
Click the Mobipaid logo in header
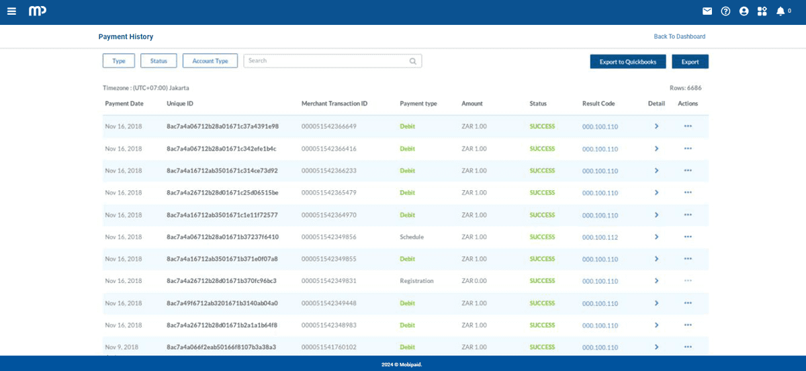pyautogui.click(x=38, y=11)
